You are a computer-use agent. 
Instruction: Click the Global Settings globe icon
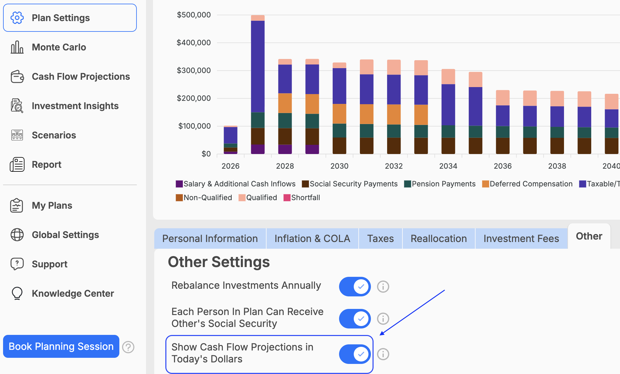click(x=17, y=235)
